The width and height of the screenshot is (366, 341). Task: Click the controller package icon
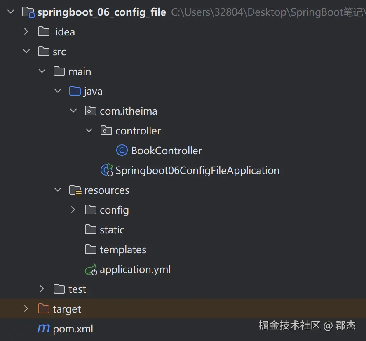pyautogui.click(x=106, y=131)
